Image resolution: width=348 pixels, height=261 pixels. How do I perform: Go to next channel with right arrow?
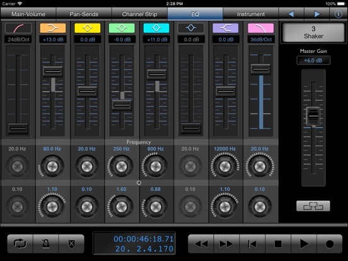[317, 14]
